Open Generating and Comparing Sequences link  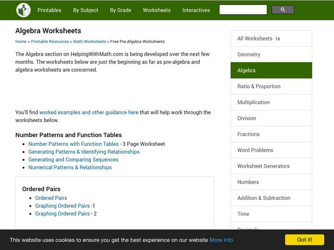click(73, 160)
